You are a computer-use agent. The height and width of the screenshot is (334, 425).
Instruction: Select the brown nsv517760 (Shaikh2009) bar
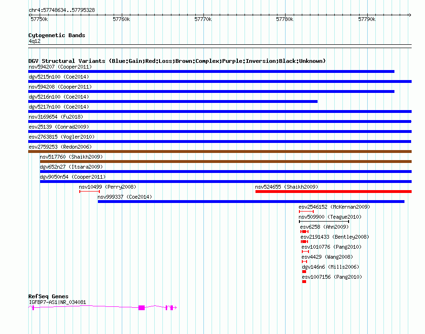point(226,162)
